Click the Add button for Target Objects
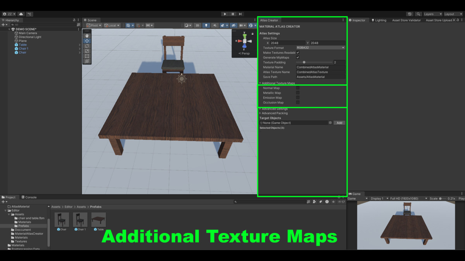 (x=339, y=123)
